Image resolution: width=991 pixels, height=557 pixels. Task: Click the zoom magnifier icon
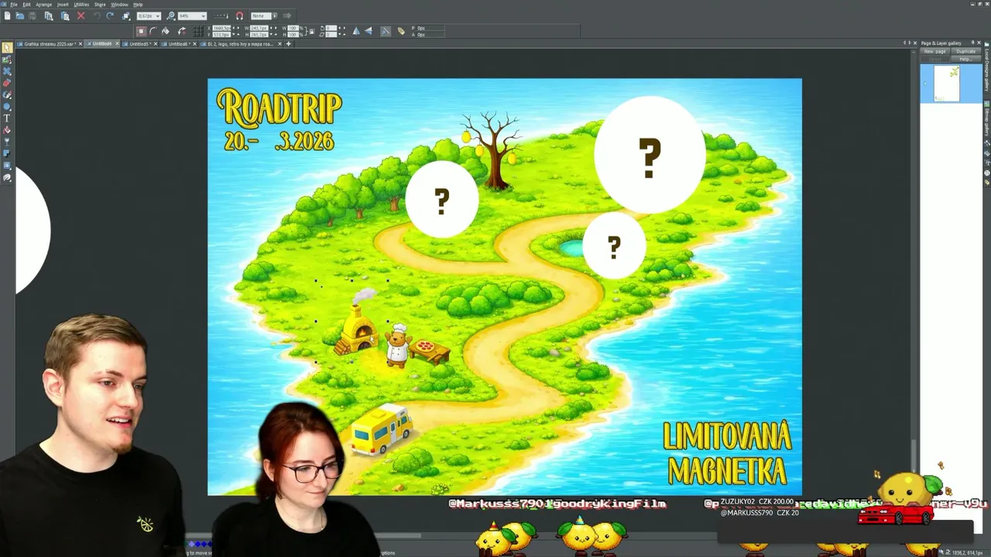pos(171,15)
